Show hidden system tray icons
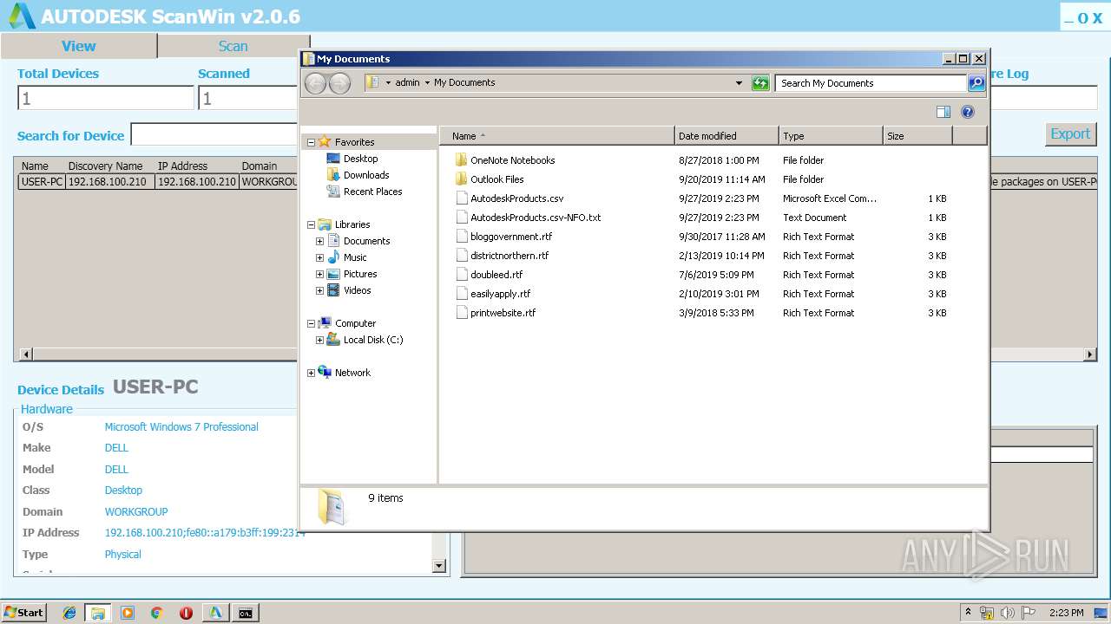1111x624 pixels. coord(968,613)
